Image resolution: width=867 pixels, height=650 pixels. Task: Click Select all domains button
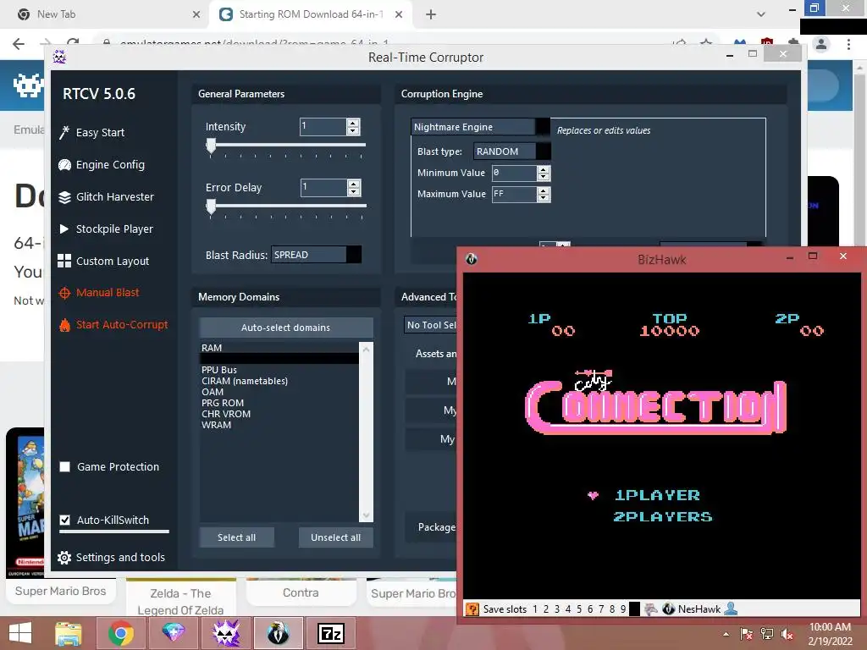click(x=237, y=537)
